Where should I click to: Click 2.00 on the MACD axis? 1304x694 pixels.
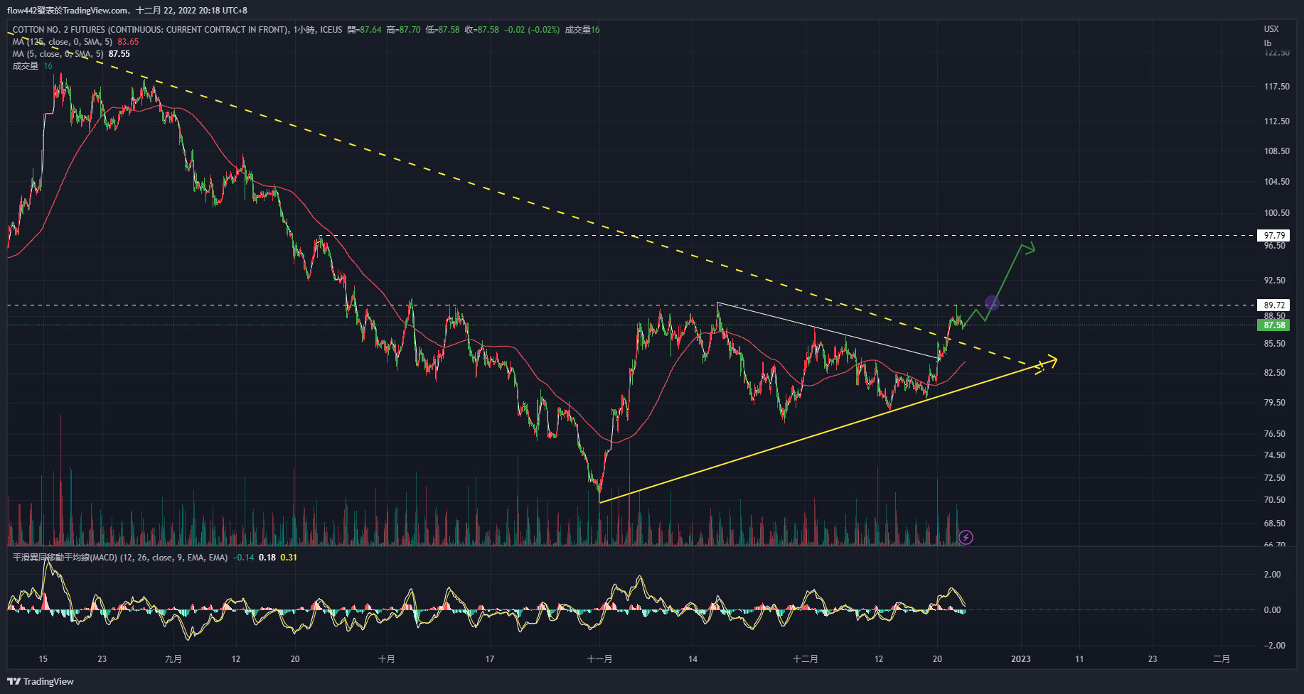point(1272,575)
